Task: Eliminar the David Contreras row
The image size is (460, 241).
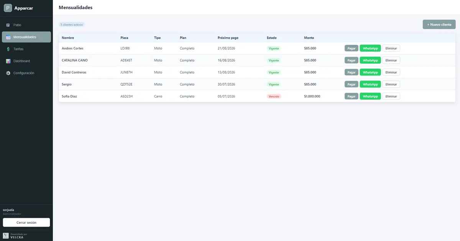Action: pos(391,72)
